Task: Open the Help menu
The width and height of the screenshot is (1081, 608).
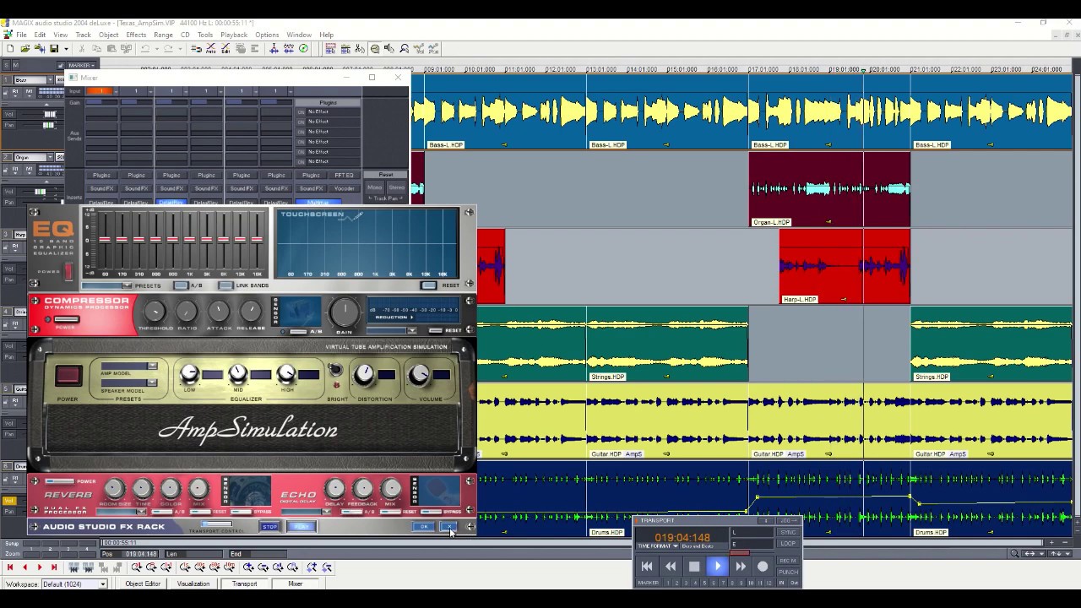Action: point(326,35)
